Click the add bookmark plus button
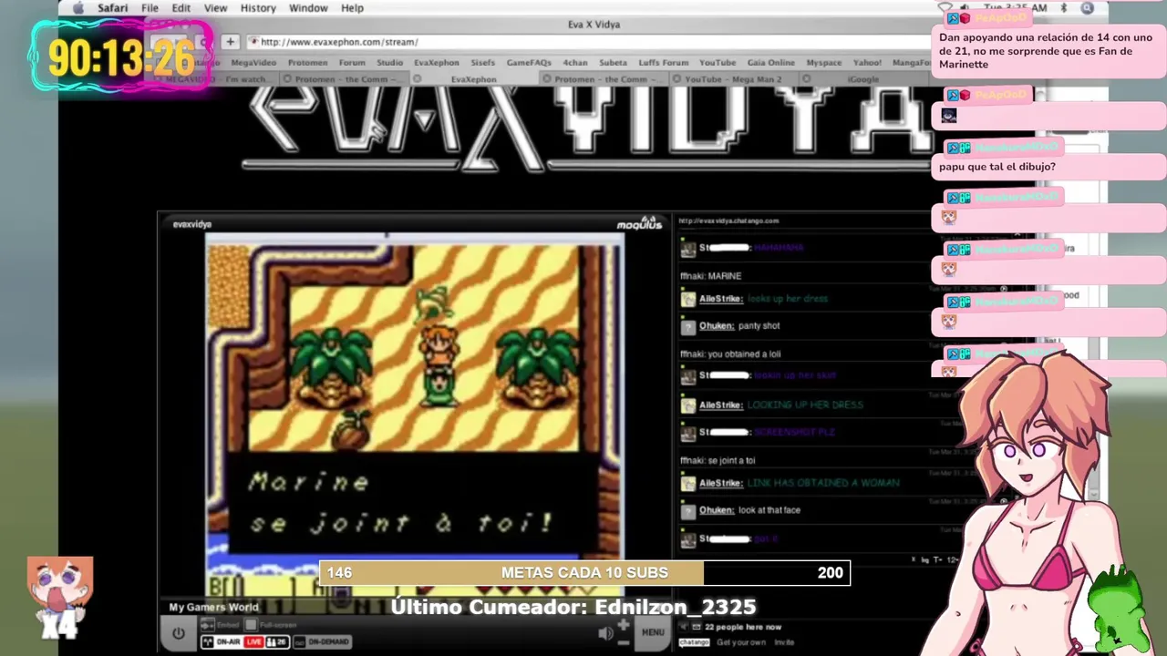The height and width of the screenshot is (656, 1167). point(230,41)
